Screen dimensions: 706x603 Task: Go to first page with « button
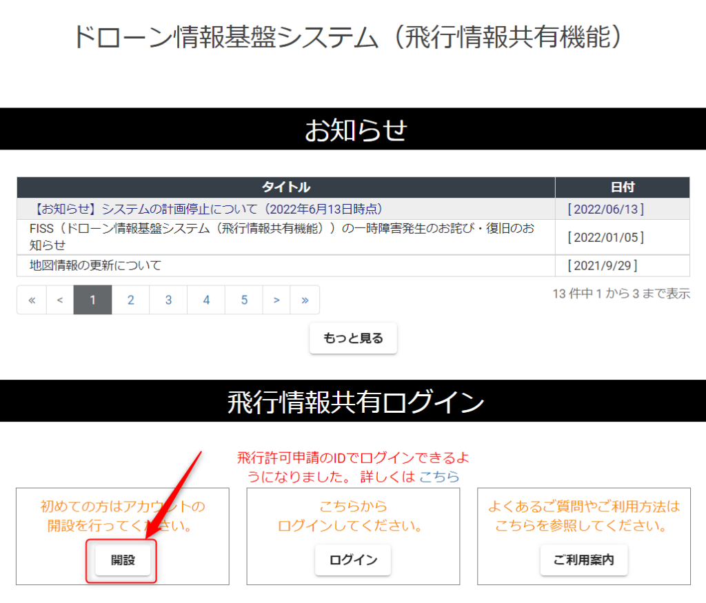(32, 300)
